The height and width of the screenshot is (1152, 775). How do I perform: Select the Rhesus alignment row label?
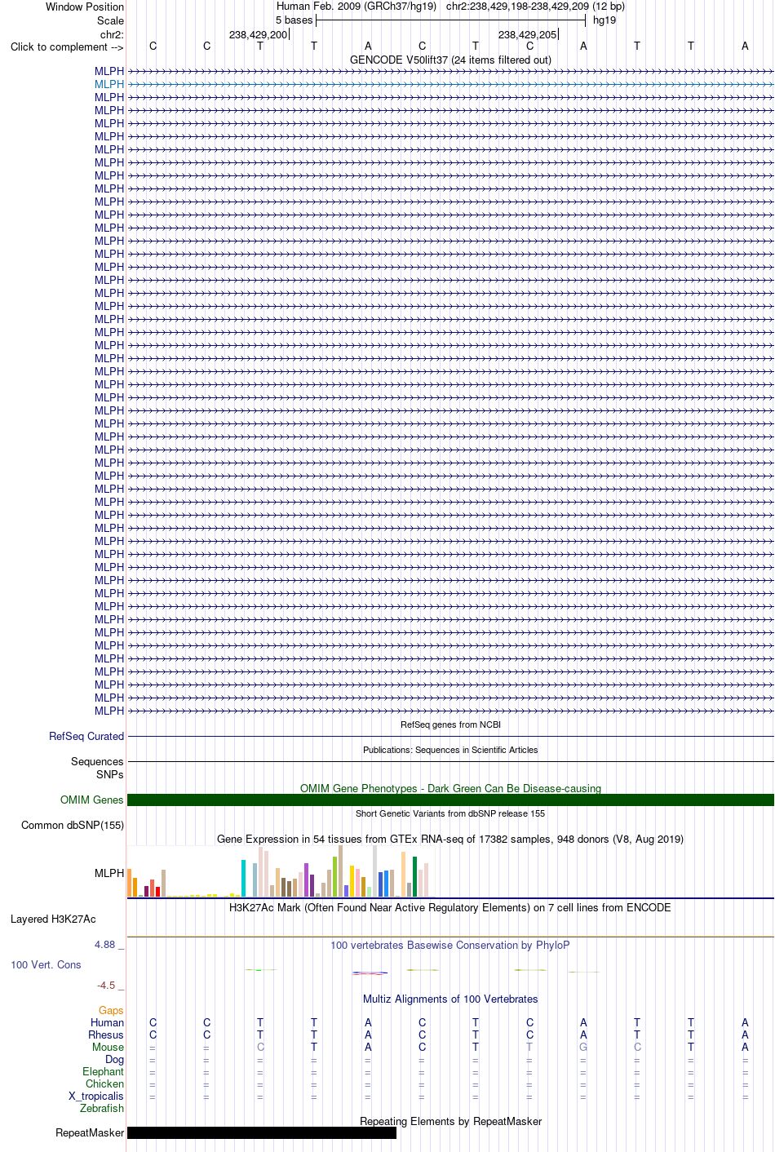(106, 1035)
